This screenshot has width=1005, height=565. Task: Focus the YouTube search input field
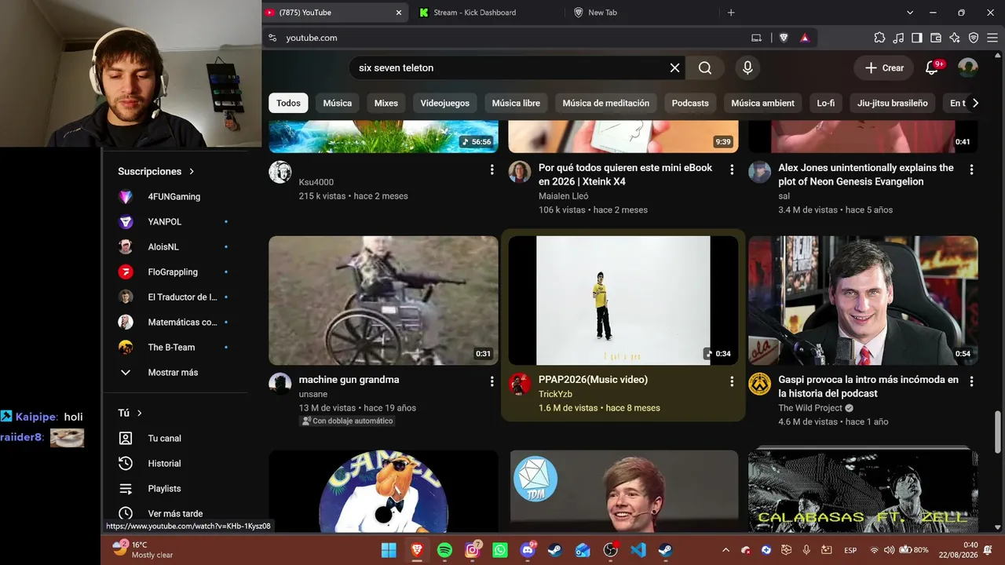point(510,67)
